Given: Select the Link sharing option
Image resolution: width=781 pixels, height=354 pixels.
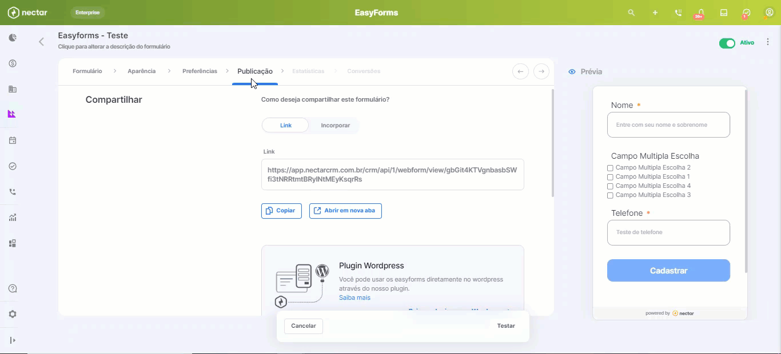Looking at the screenshot, I should 286,125.
